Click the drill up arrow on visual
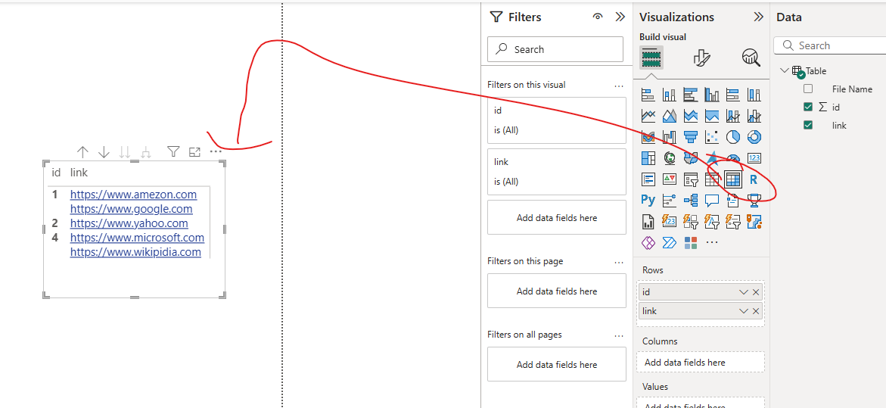This screenshot has width=886, height=408. click(83, 151)
